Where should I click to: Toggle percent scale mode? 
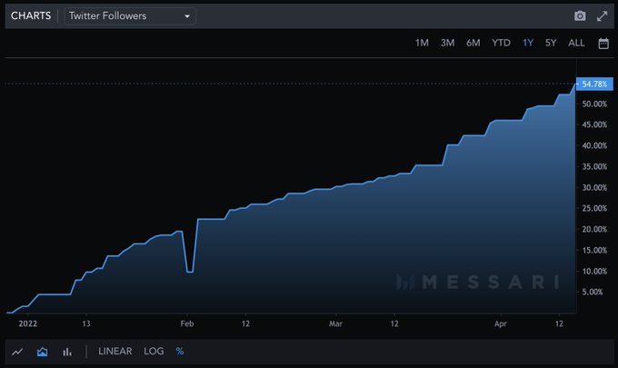pos(180,351)
